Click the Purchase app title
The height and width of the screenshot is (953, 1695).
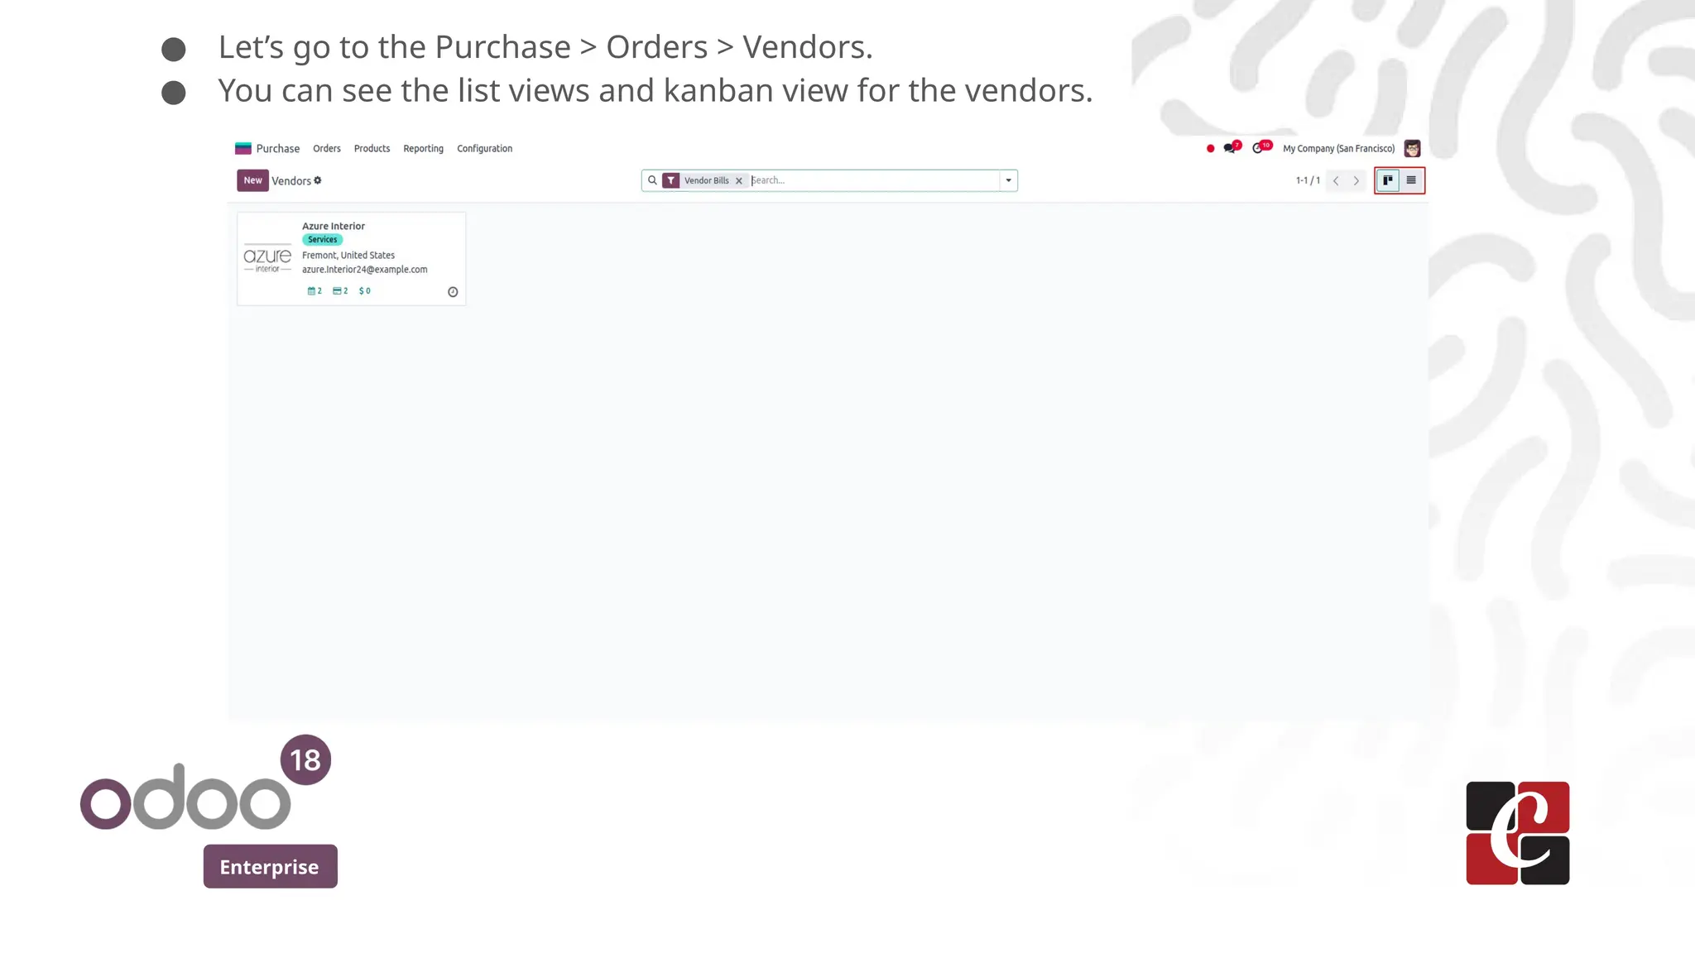tap(278, 149)
